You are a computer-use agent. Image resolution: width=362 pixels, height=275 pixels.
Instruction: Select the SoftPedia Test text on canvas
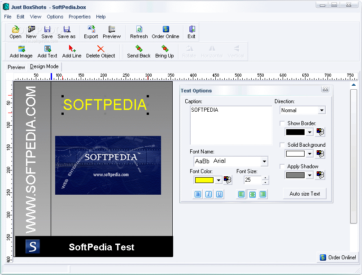[x=101, y=247]
